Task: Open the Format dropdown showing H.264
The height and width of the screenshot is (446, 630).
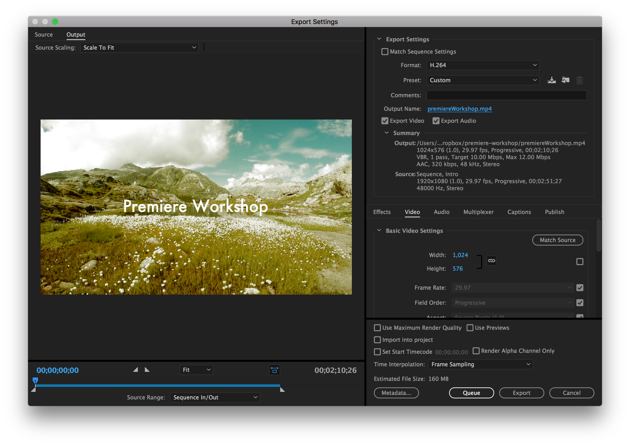Action: (483, 65)
